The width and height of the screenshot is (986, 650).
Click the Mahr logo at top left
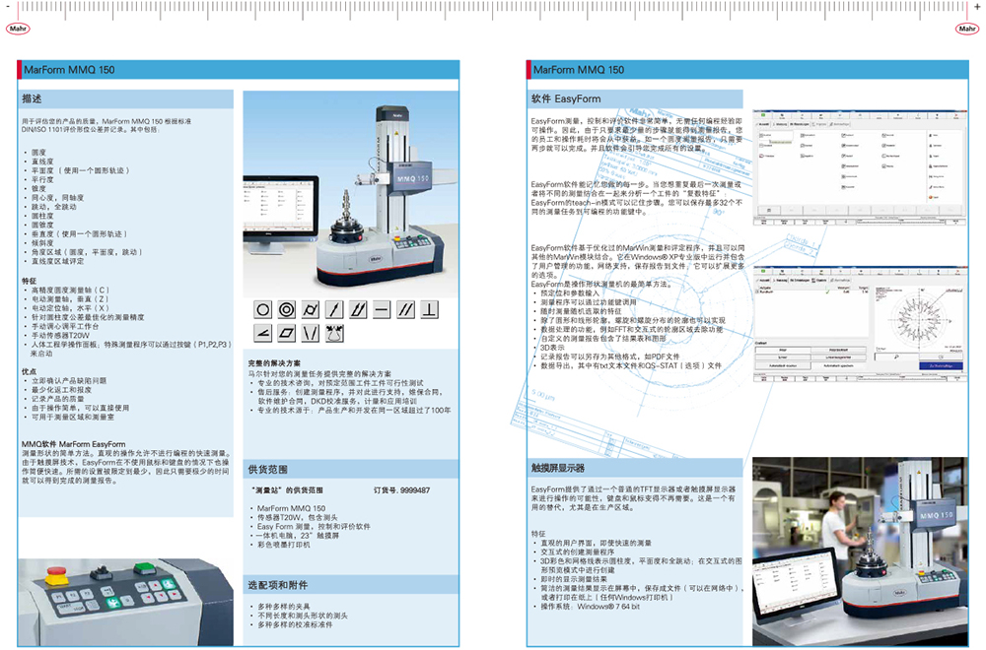click(x=18, y=29)
